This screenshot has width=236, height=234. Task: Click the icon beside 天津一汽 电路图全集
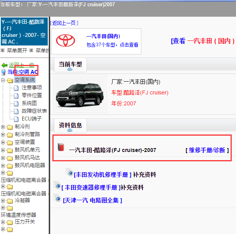pos(57,198)
